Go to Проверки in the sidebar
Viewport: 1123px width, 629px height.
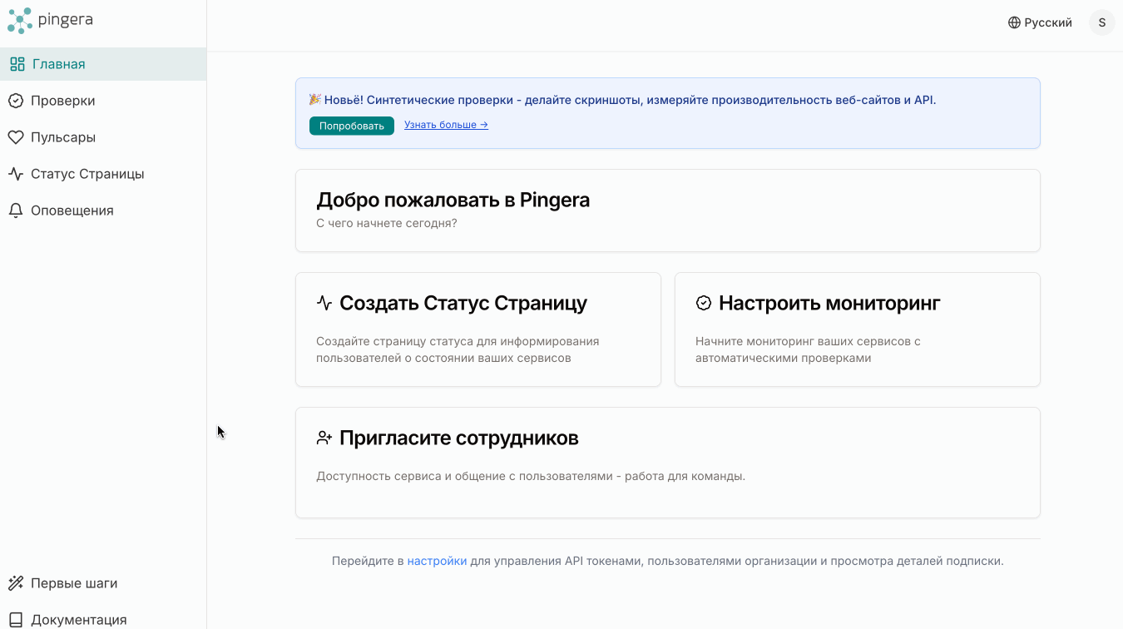103,101
